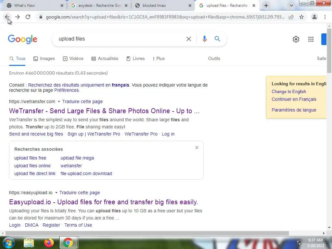Go back with the browser back arrow
Viewport: 332px width, 249px height.
[7, 17]
